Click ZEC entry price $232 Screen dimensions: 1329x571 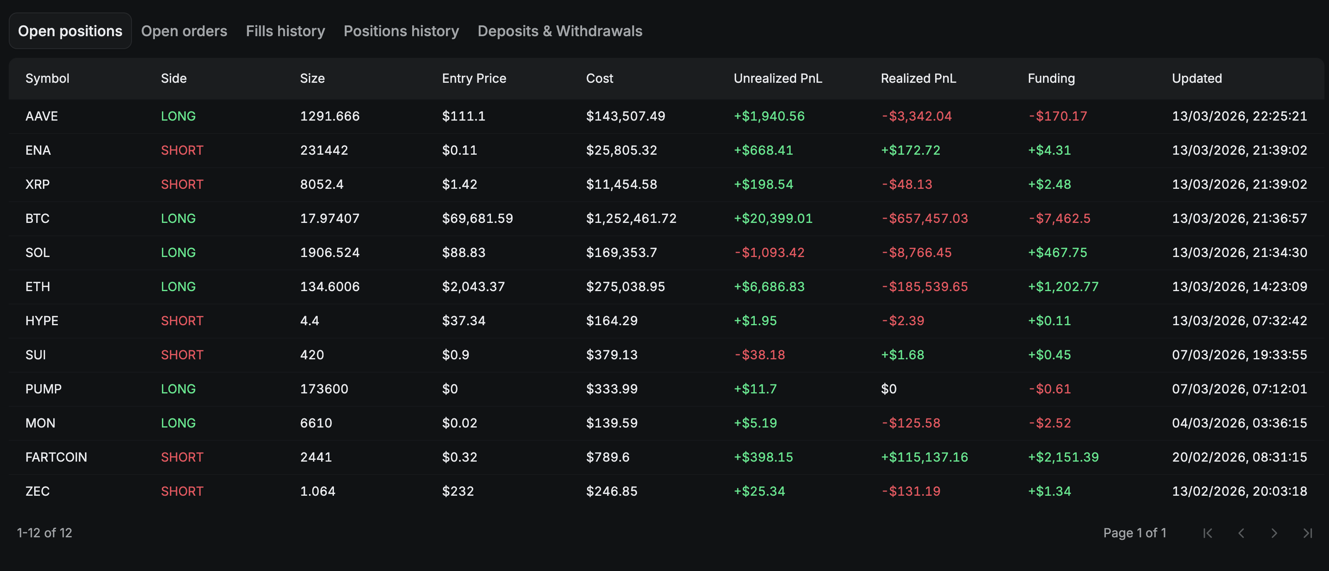[458, 491]
